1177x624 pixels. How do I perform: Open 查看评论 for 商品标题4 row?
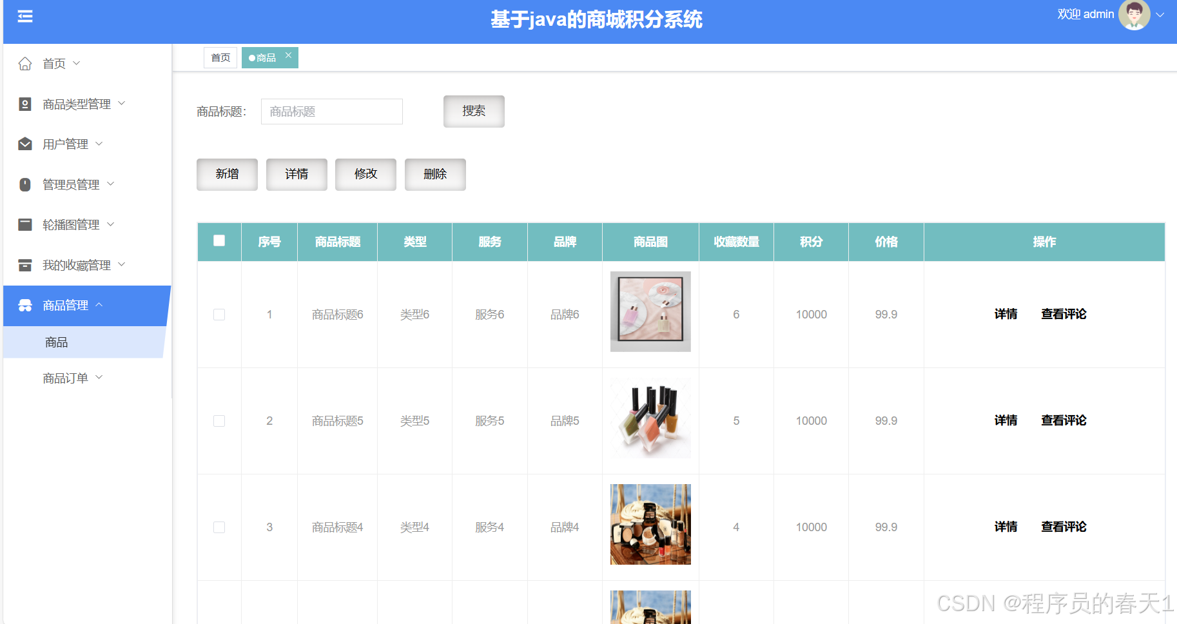(1064, 527)
